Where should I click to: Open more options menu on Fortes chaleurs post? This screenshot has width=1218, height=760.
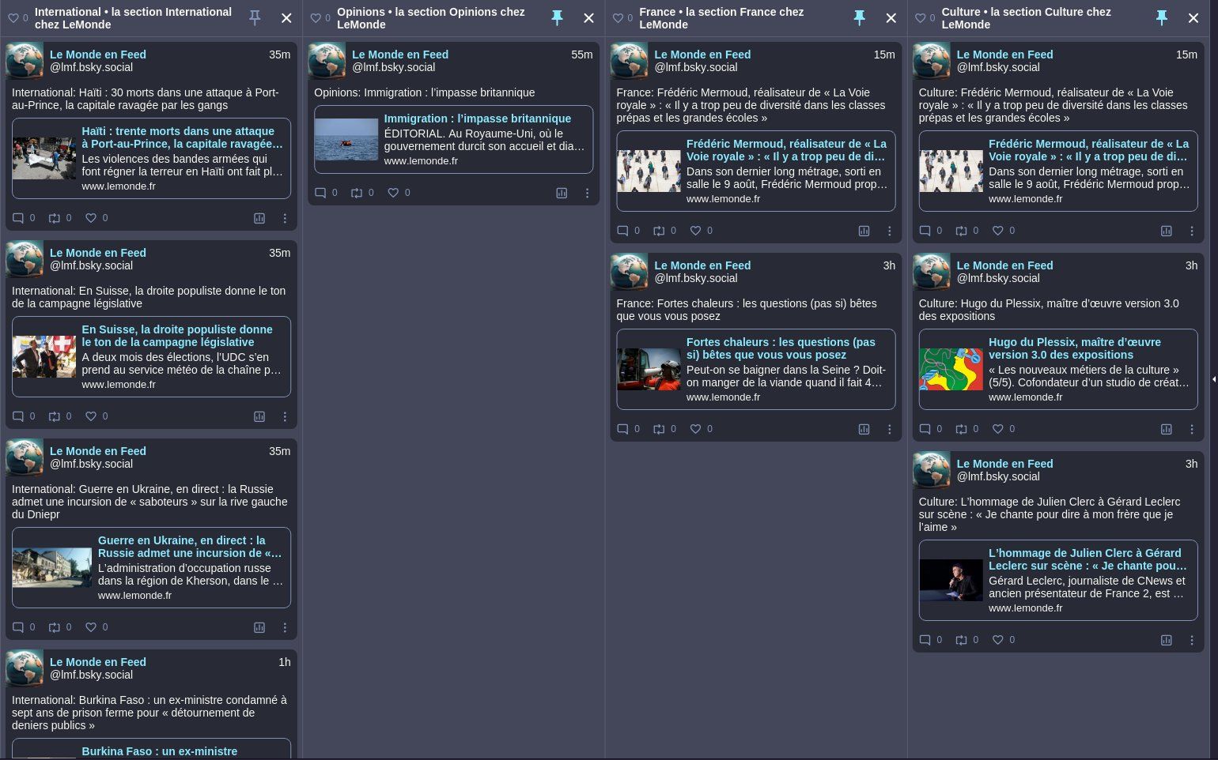point(889,429)
